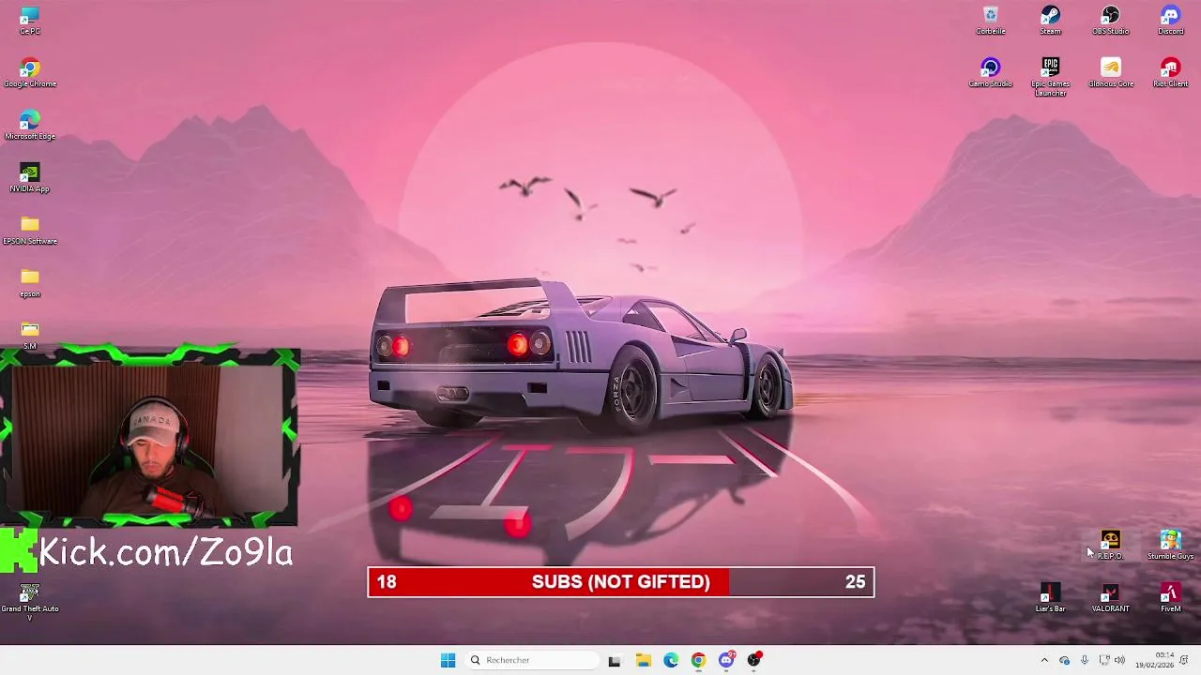Select the Steam desktop shortcut
The width and height of the screenshot is (1201, 675).
tap(1051, 21)
